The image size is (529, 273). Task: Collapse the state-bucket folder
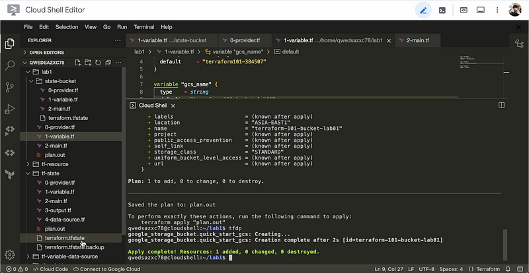pyautogui.click(x=31, y=81)
